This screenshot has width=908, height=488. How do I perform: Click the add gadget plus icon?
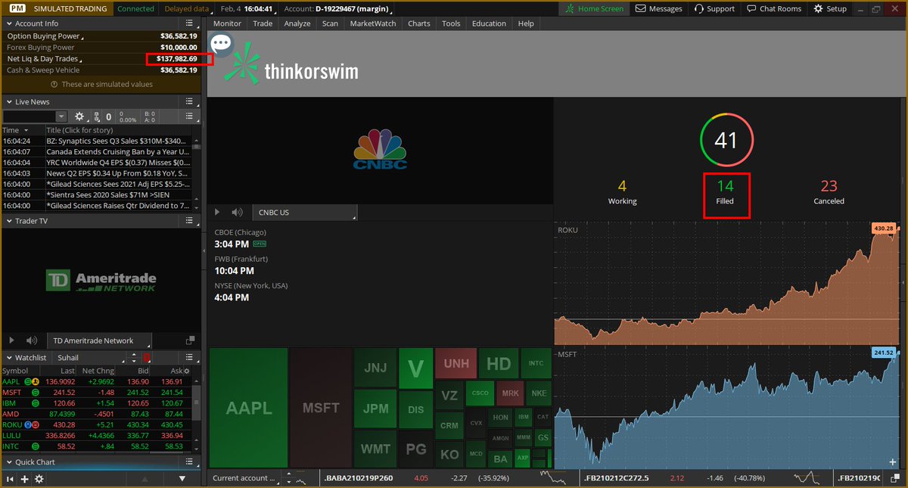click(24, 479)
